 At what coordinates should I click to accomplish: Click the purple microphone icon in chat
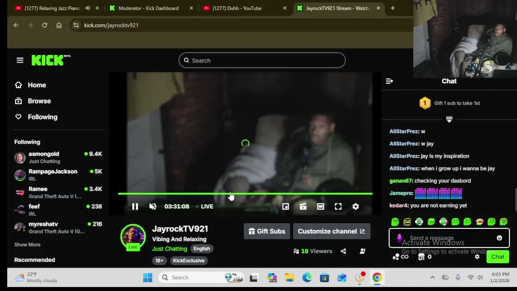point(399,238)
